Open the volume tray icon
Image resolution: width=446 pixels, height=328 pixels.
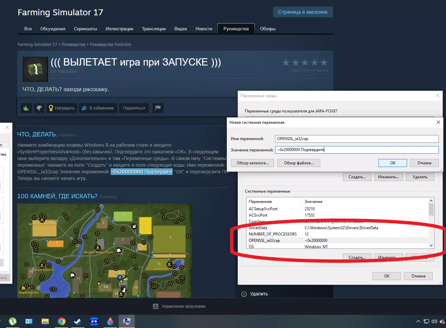(434, 321)
